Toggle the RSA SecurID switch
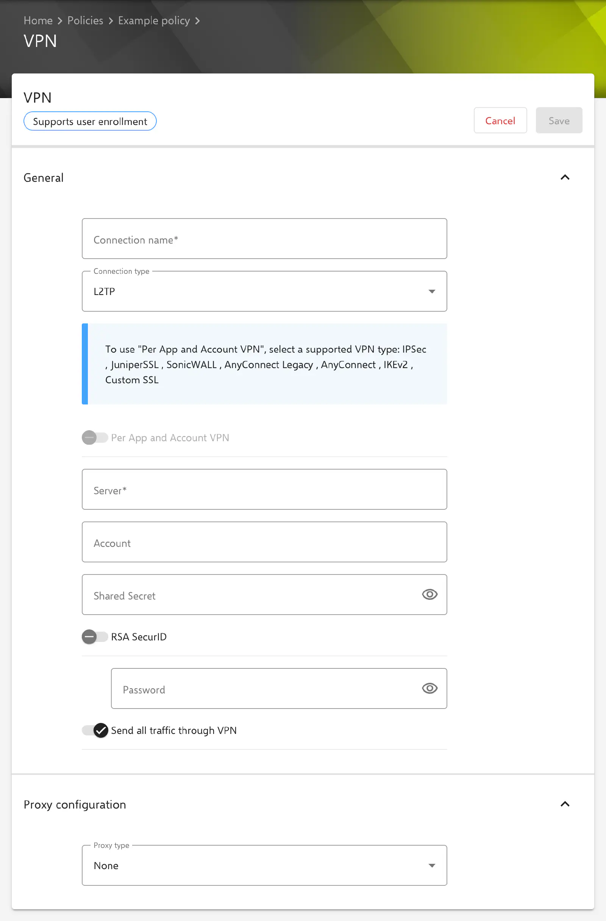 95,637
